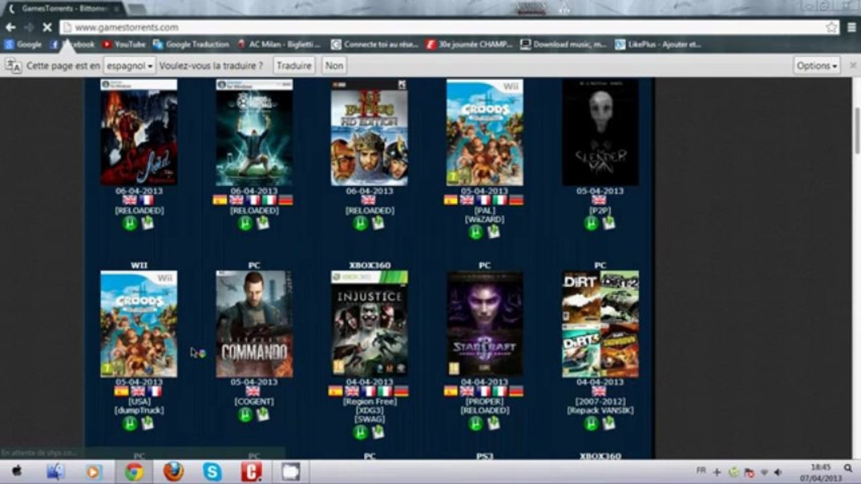Click the download file icon under Age of Empires
Image resolution: width=861 pixels, height=484 pixels.
(378, 223)
